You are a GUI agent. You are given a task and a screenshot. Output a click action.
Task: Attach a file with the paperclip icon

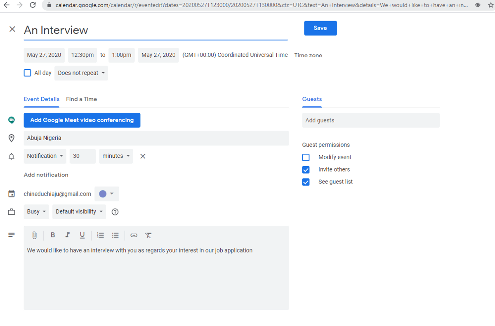35,235
